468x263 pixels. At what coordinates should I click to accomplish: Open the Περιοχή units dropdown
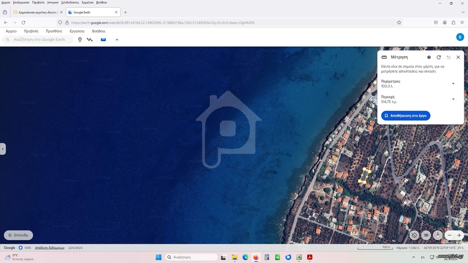pyautogui.click(x=453, y=99)
